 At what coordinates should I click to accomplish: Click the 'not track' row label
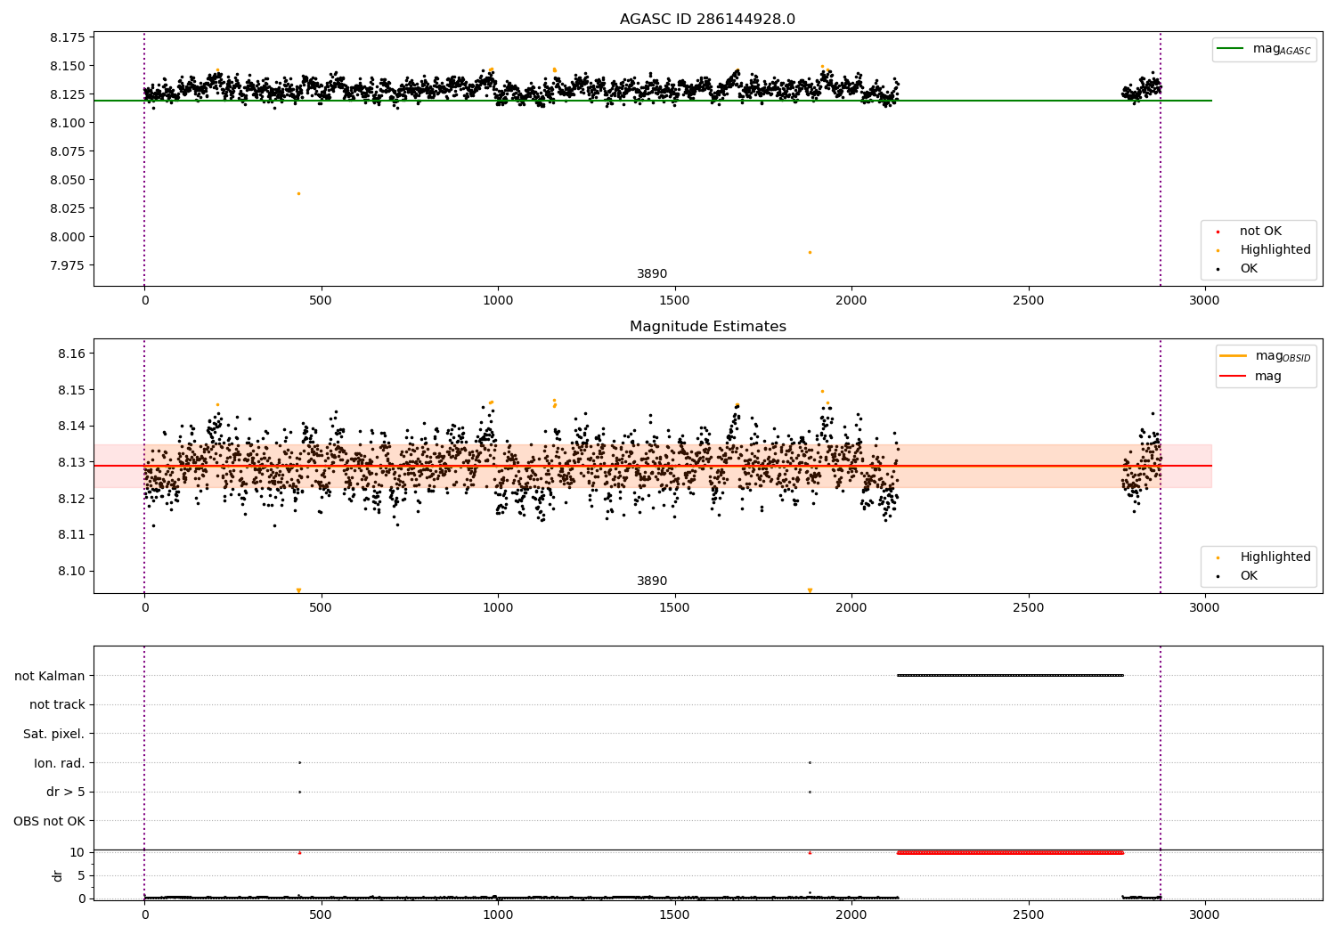pos(57,705)
